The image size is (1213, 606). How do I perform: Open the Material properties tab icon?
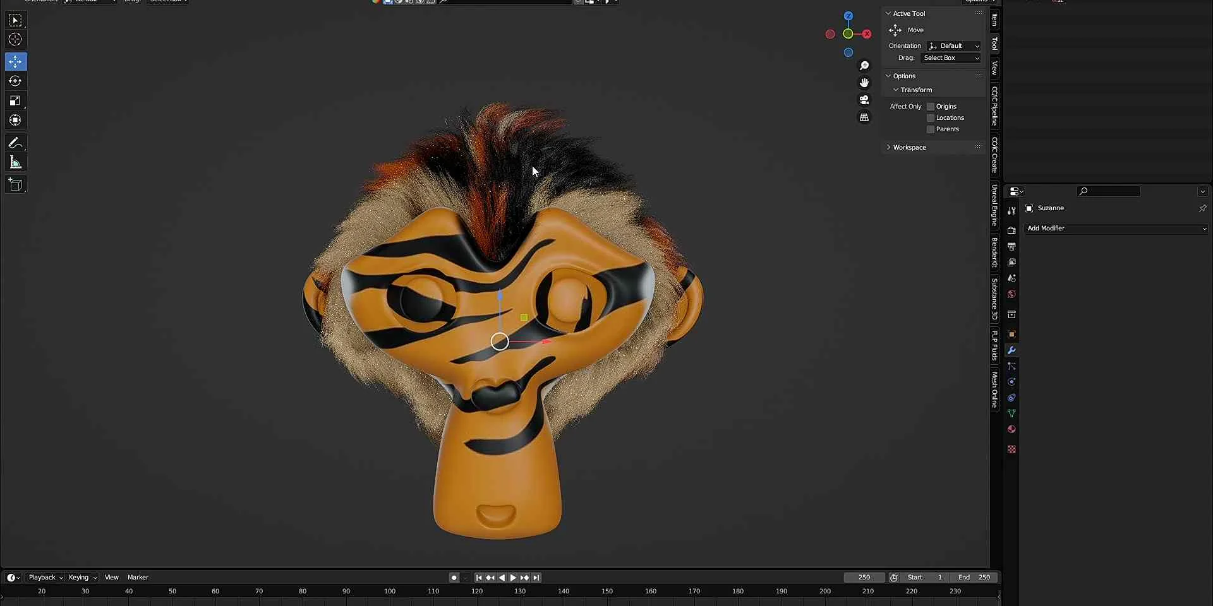[1011, 429]
